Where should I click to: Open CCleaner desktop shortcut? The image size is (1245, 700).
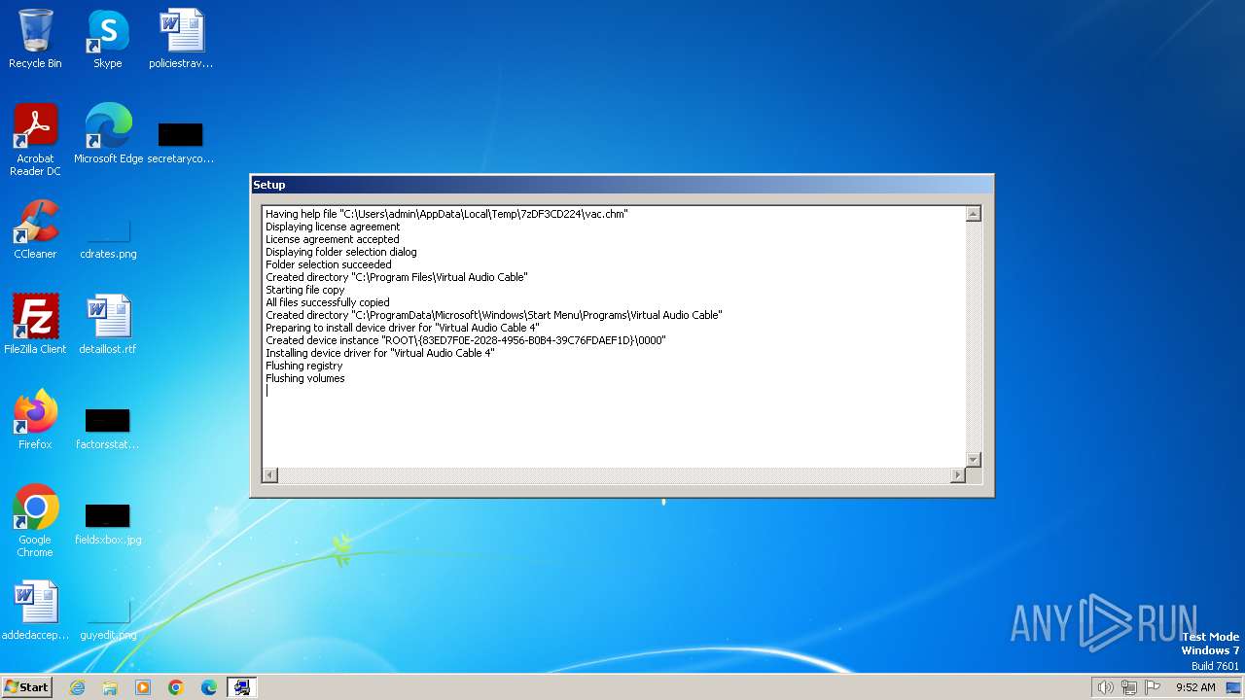(x=35, y=229)
